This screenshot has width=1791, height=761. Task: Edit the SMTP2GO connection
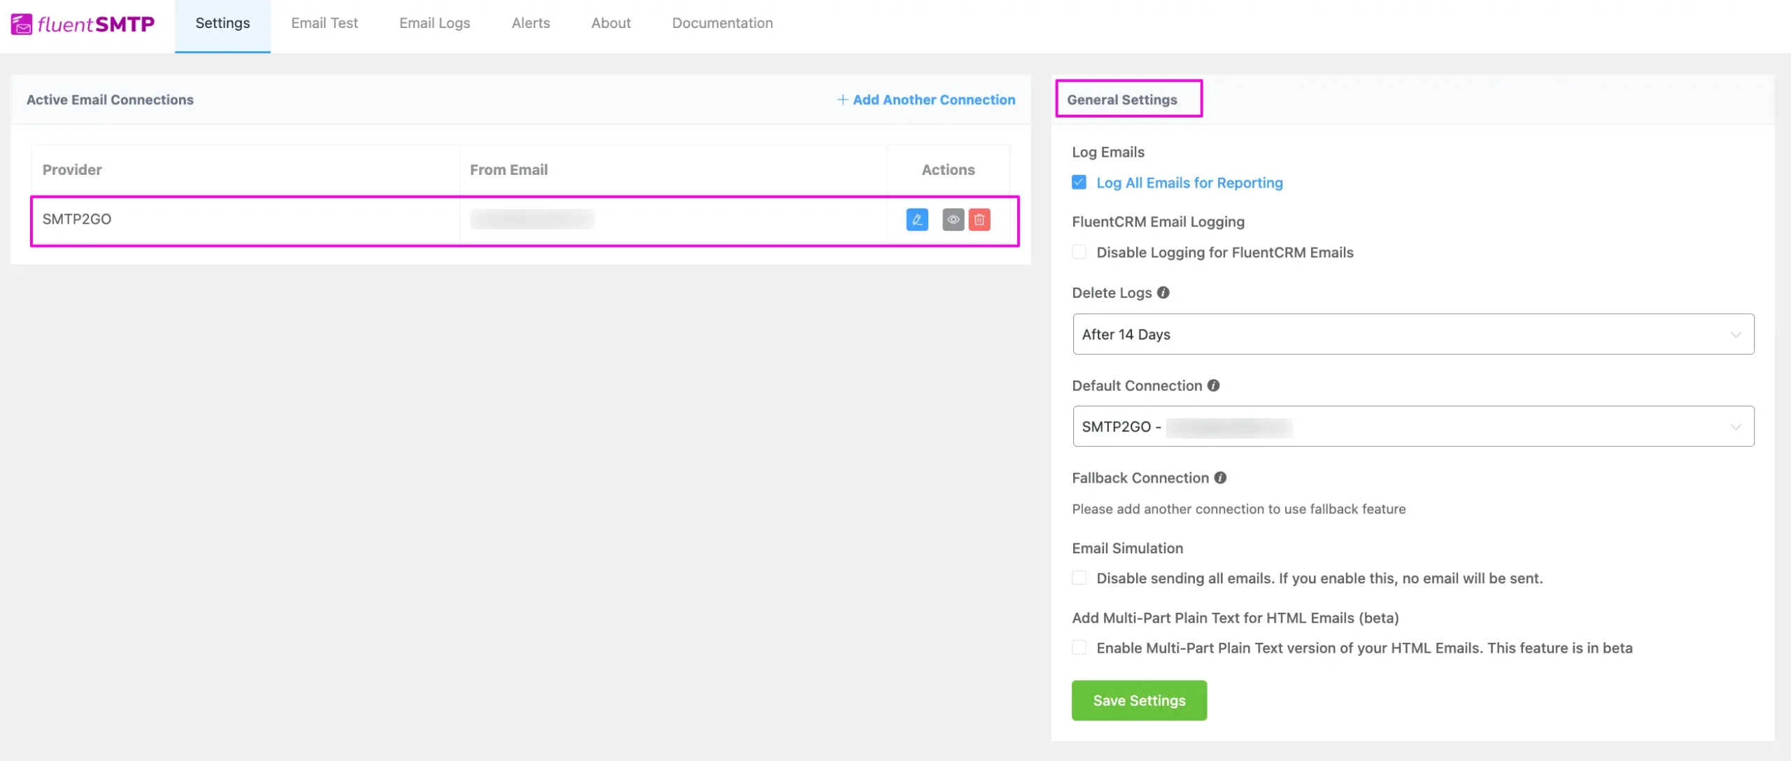917,220
